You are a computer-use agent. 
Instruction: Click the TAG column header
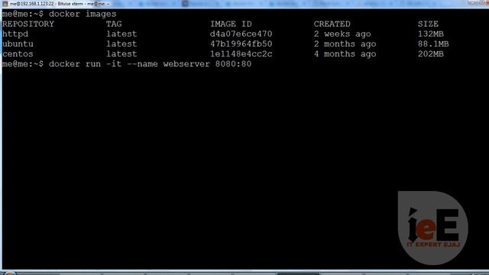point(114,24)
